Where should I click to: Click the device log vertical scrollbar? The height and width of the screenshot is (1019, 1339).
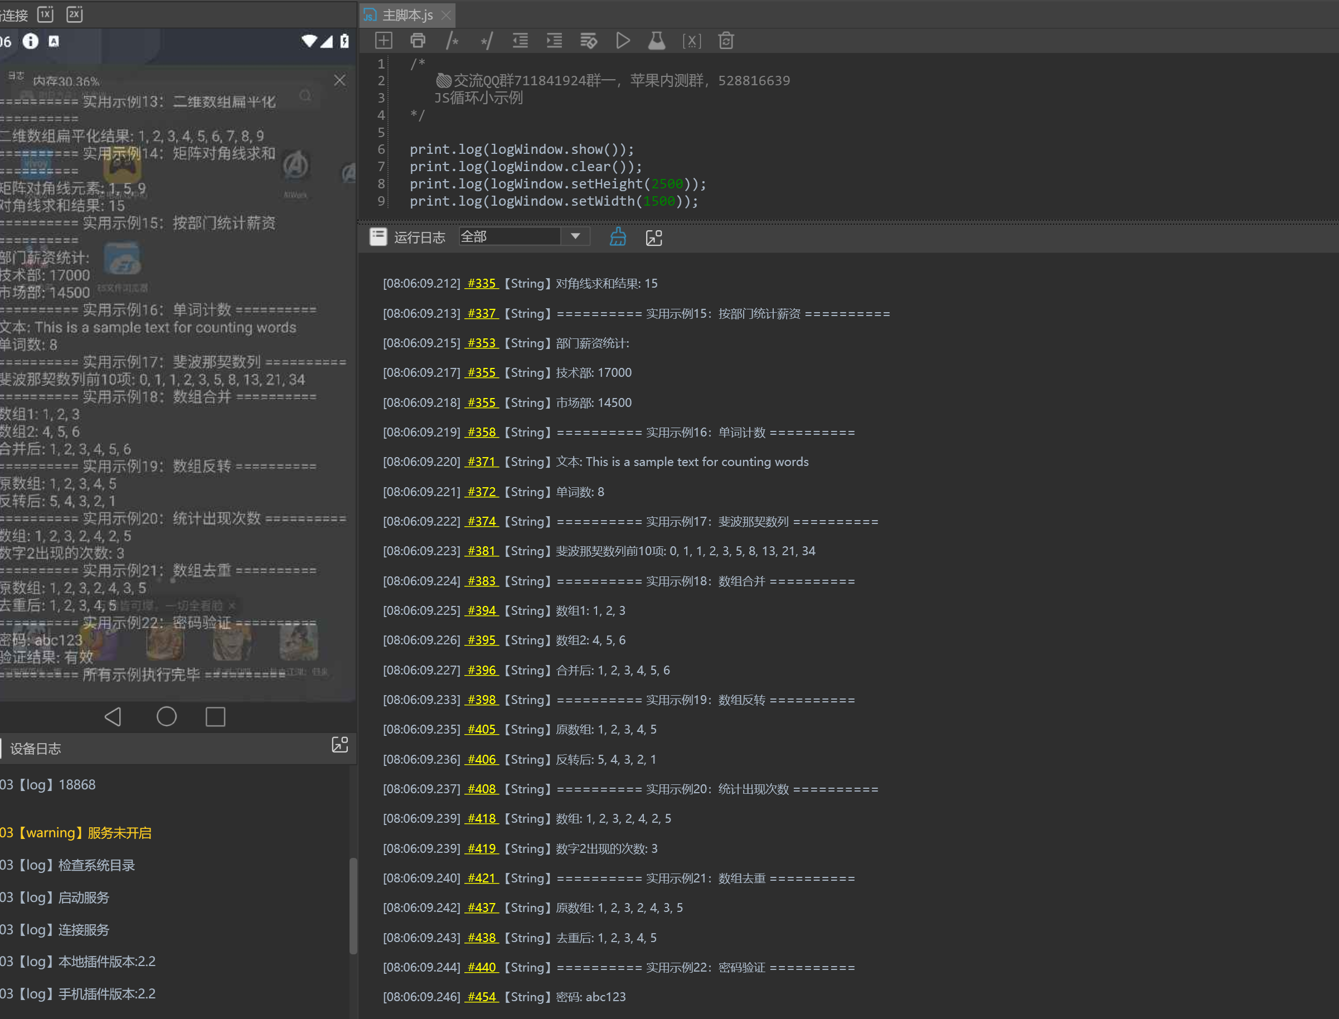click(x=353, y=906)
